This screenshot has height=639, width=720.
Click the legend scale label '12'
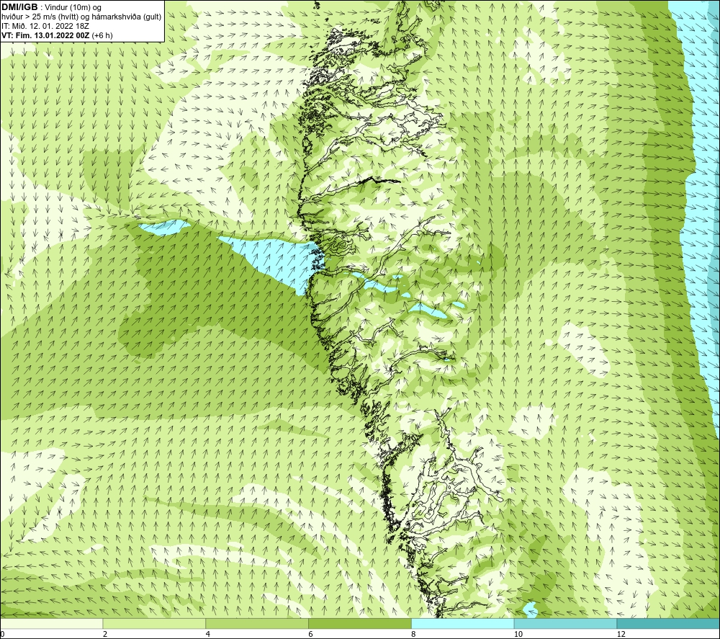(x=621, y=634)
